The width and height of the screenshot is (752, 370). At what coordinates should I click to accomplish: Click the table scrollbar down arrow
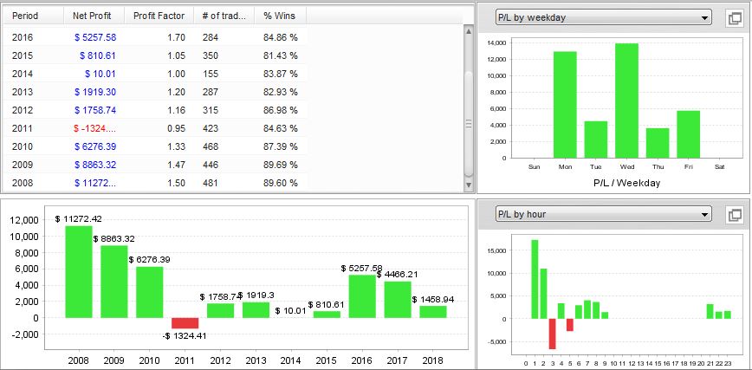469,185
